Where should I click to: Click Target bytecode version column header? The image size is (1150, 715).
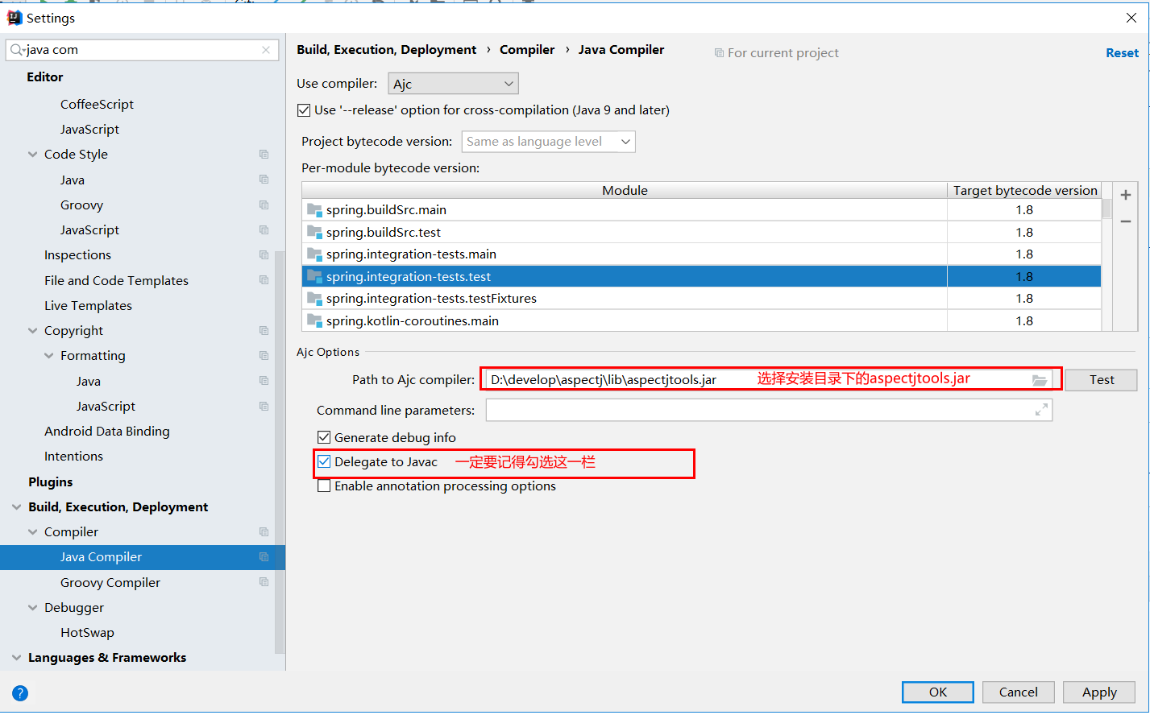point(1025,190)
